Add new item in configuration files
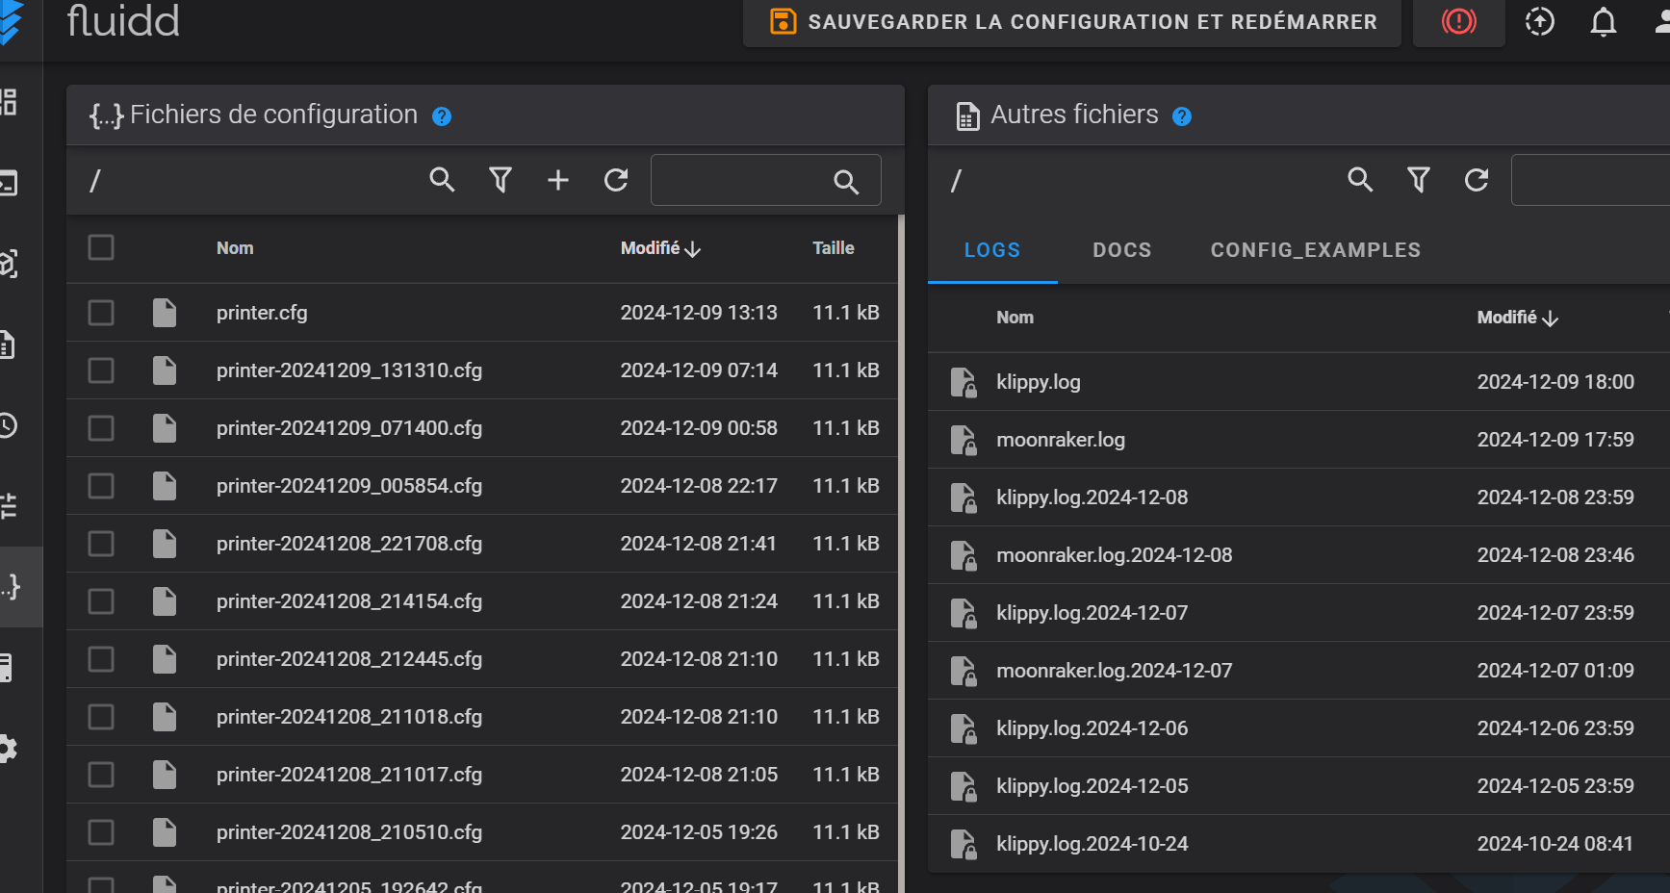Viewport: 1670px width, 893px height. (558, 180)
